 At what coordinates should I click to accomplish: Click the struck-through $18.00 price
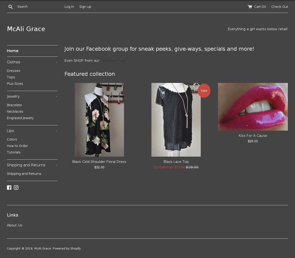tap(192, 167)
